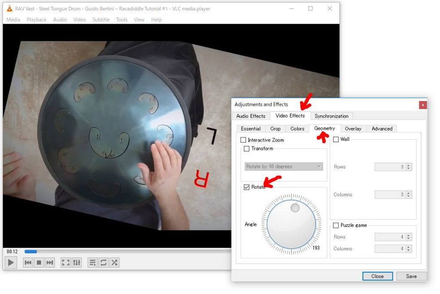
Task: Open the Rotate by 90 degrees dropdown
Action: (x=284, y=166)
